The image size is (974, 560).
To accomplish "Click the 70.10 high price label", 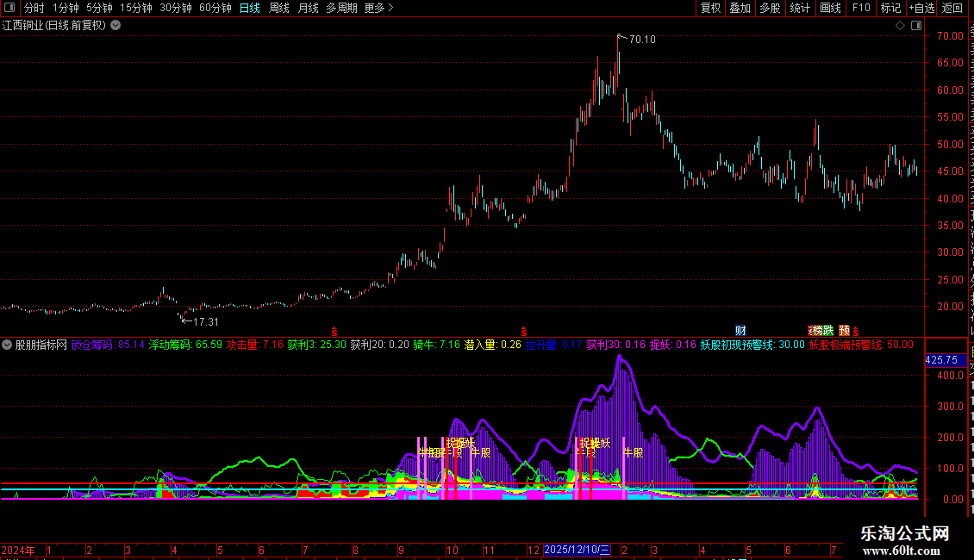I will point(642,40).
